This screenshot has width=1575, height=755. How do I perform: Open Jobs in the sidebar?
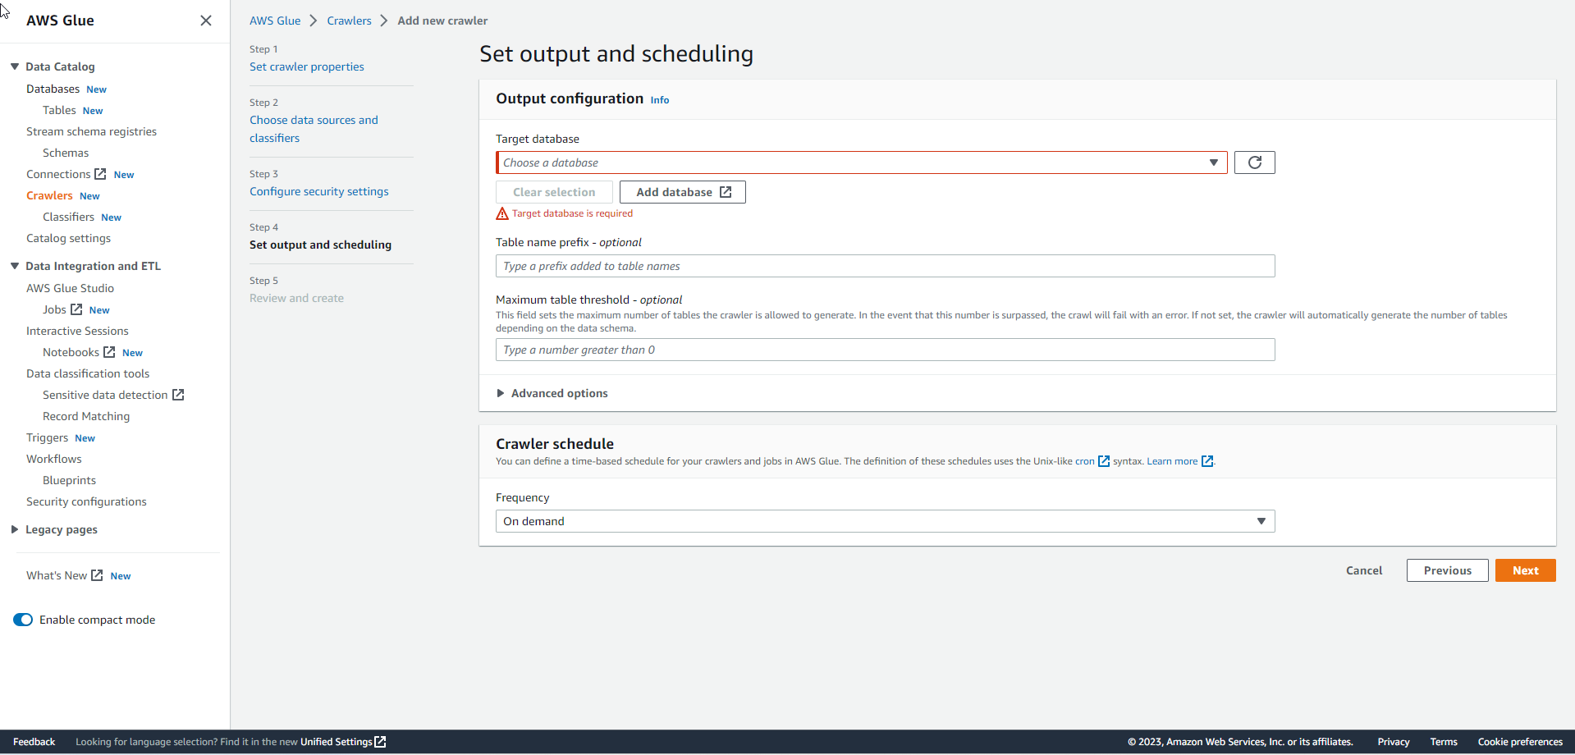point(54,309)
